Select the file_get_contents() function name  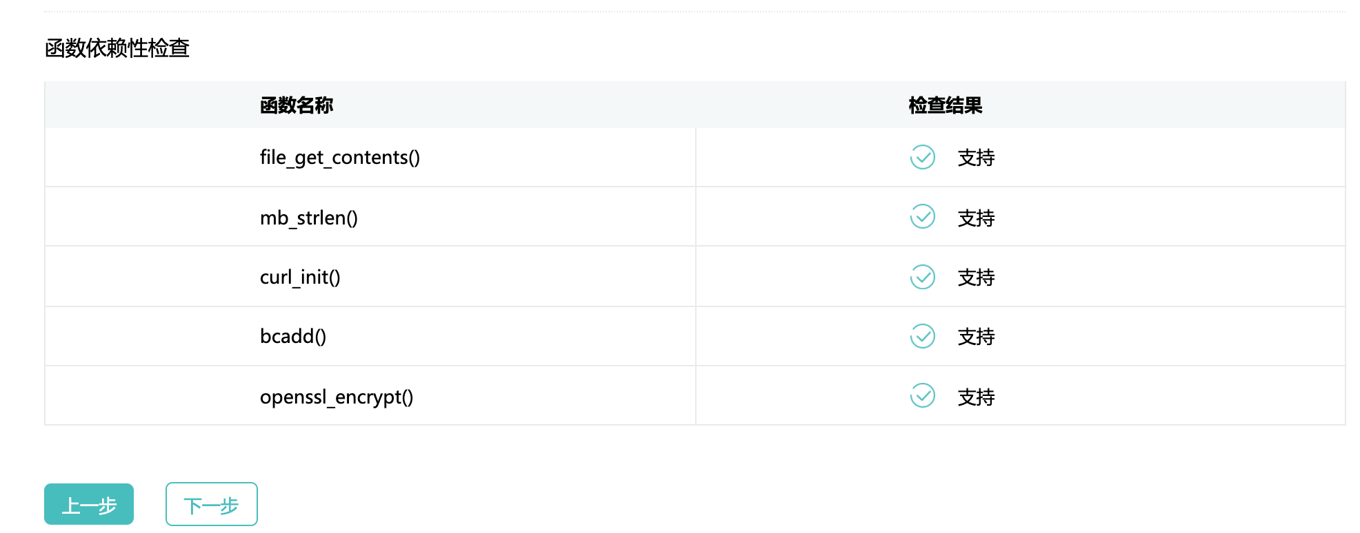[x=339, y=158]
